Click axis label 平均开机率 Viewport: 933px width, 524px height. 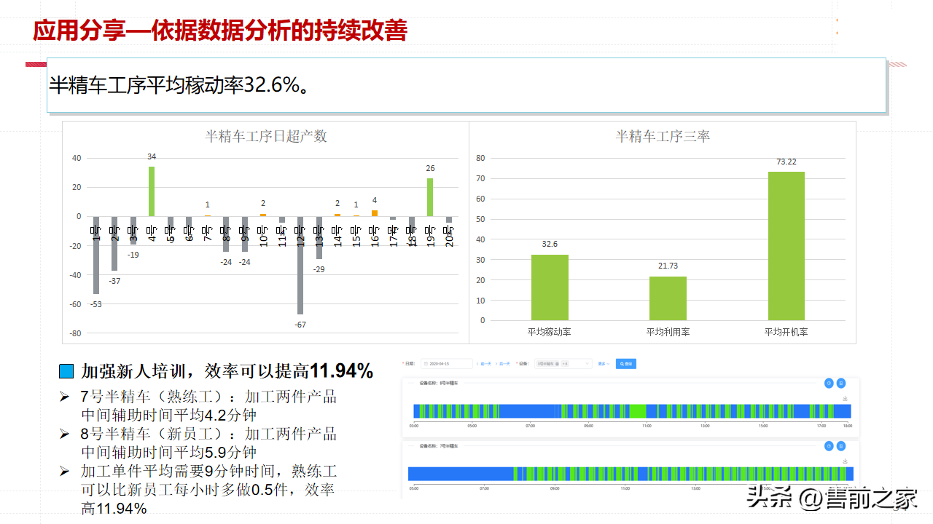coord(786,332)
